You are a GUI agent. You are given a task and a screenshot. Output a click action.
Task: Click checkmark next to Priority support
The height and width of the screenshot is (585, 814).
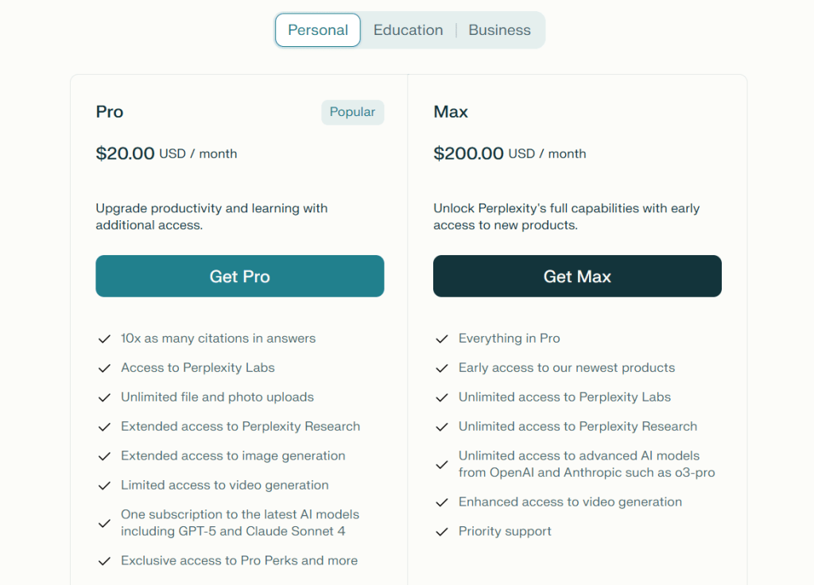(442, 532)
